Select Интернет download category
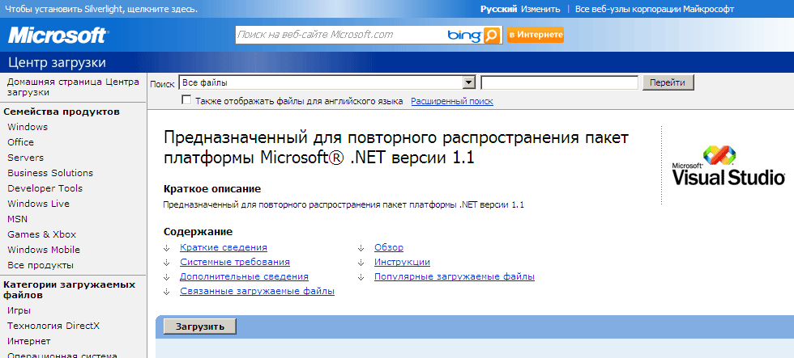The image size is (794, 358). (x=29, y=341)
